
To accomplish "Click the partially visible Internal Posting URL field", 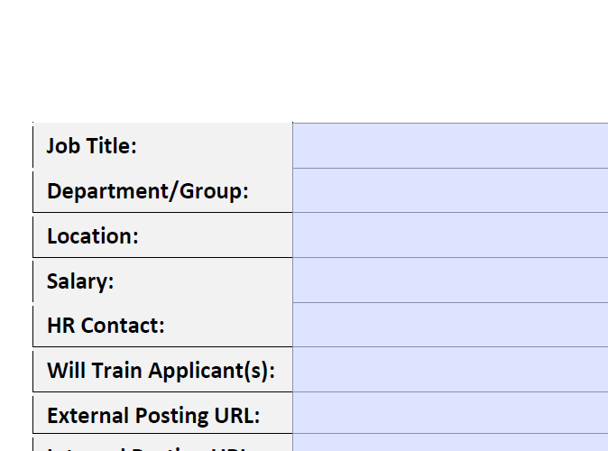I will tap(450, 443).
